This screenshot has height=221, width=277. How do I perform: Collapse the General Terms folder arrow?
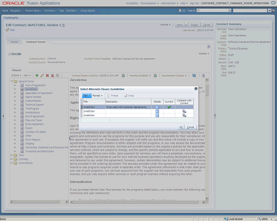coord(12,81)
